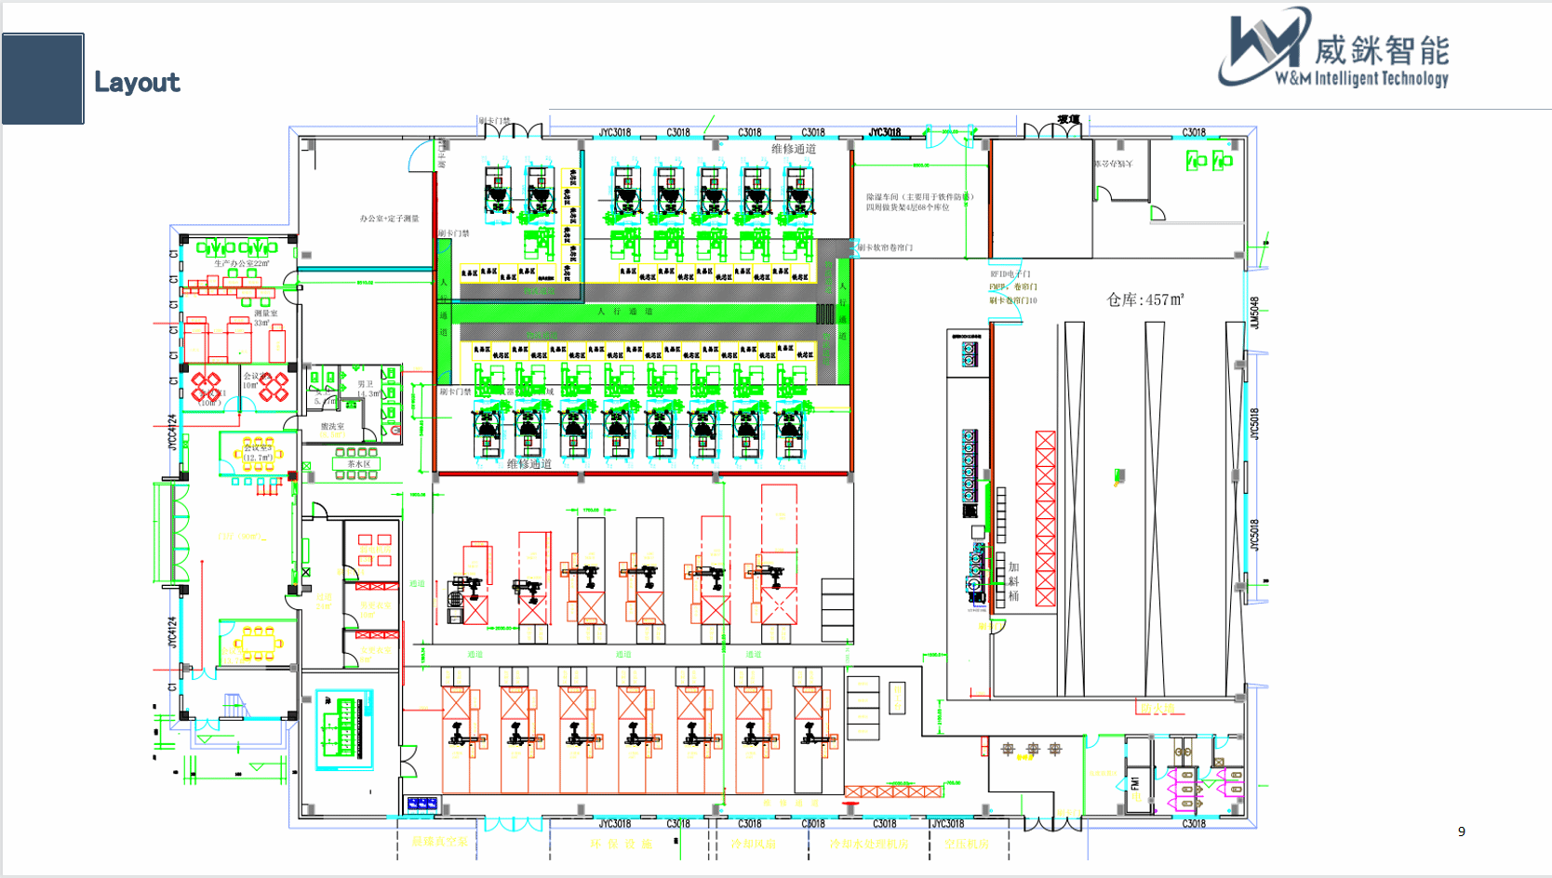The height and width of the screenshot is (878, 1552).
Task: Click the 茶水区 table symbol
Action: (358, 464)
